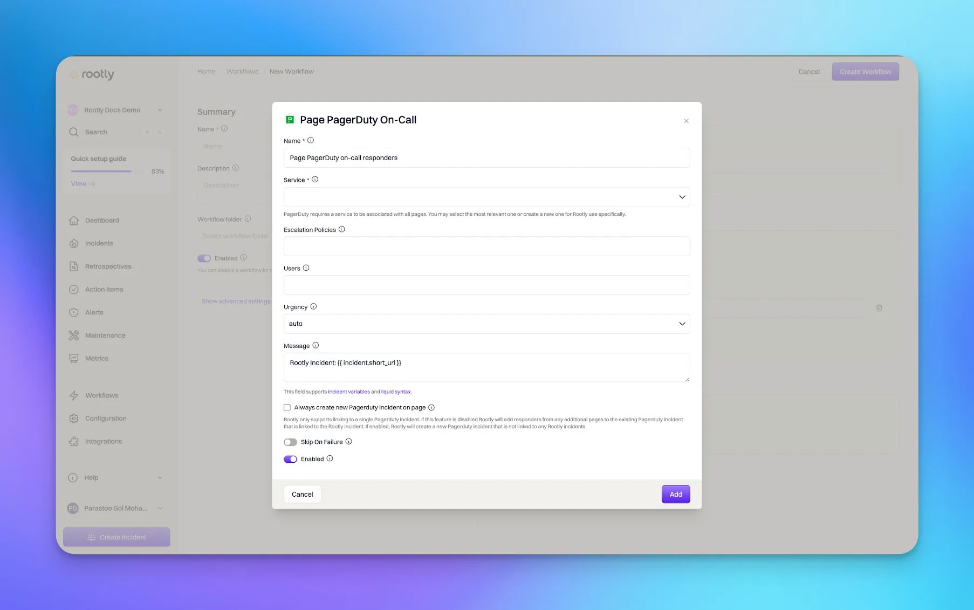Click the Create Incident button
Viewport: 974px width, 610px height.
pyautogui.click(x=116, y=537)
